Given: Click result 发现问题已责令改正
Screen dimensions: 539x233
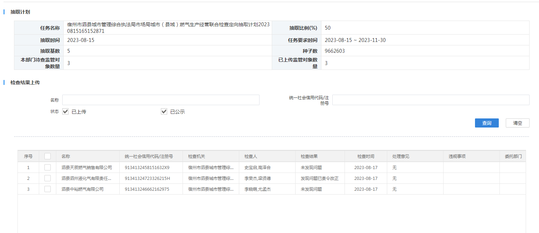Looking at the screenshot, I should coord(320,179).
